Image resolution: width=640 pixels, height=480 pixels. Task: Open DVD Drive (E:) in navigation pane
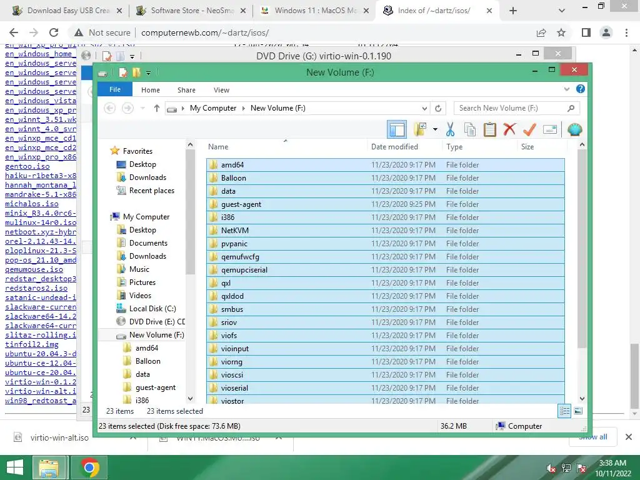pyautogui.click(x=157, y=322)
